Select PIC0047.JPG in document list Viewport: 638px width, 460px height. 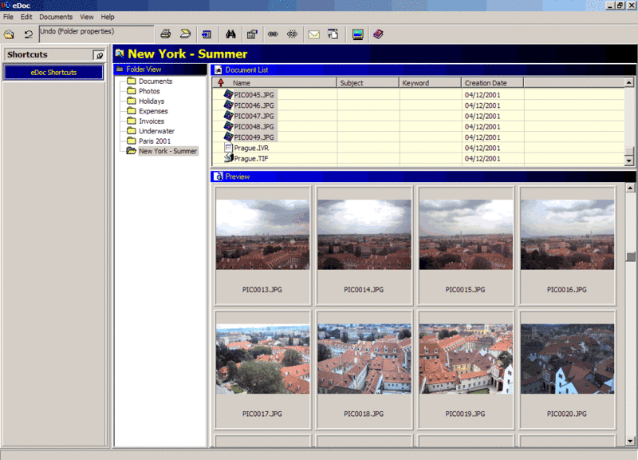coord(254,116)
